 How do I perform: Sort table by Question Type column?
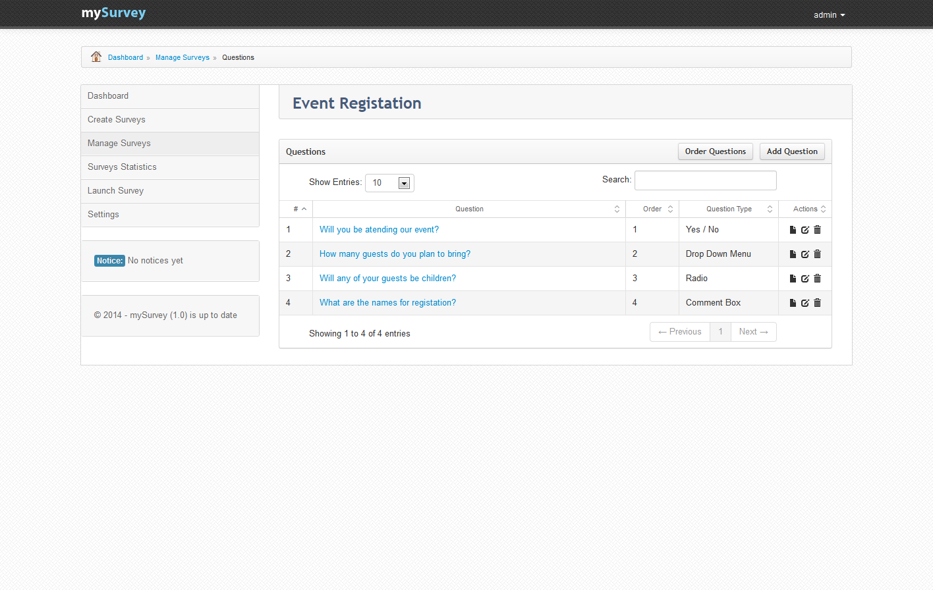click(x=729, y=209)
